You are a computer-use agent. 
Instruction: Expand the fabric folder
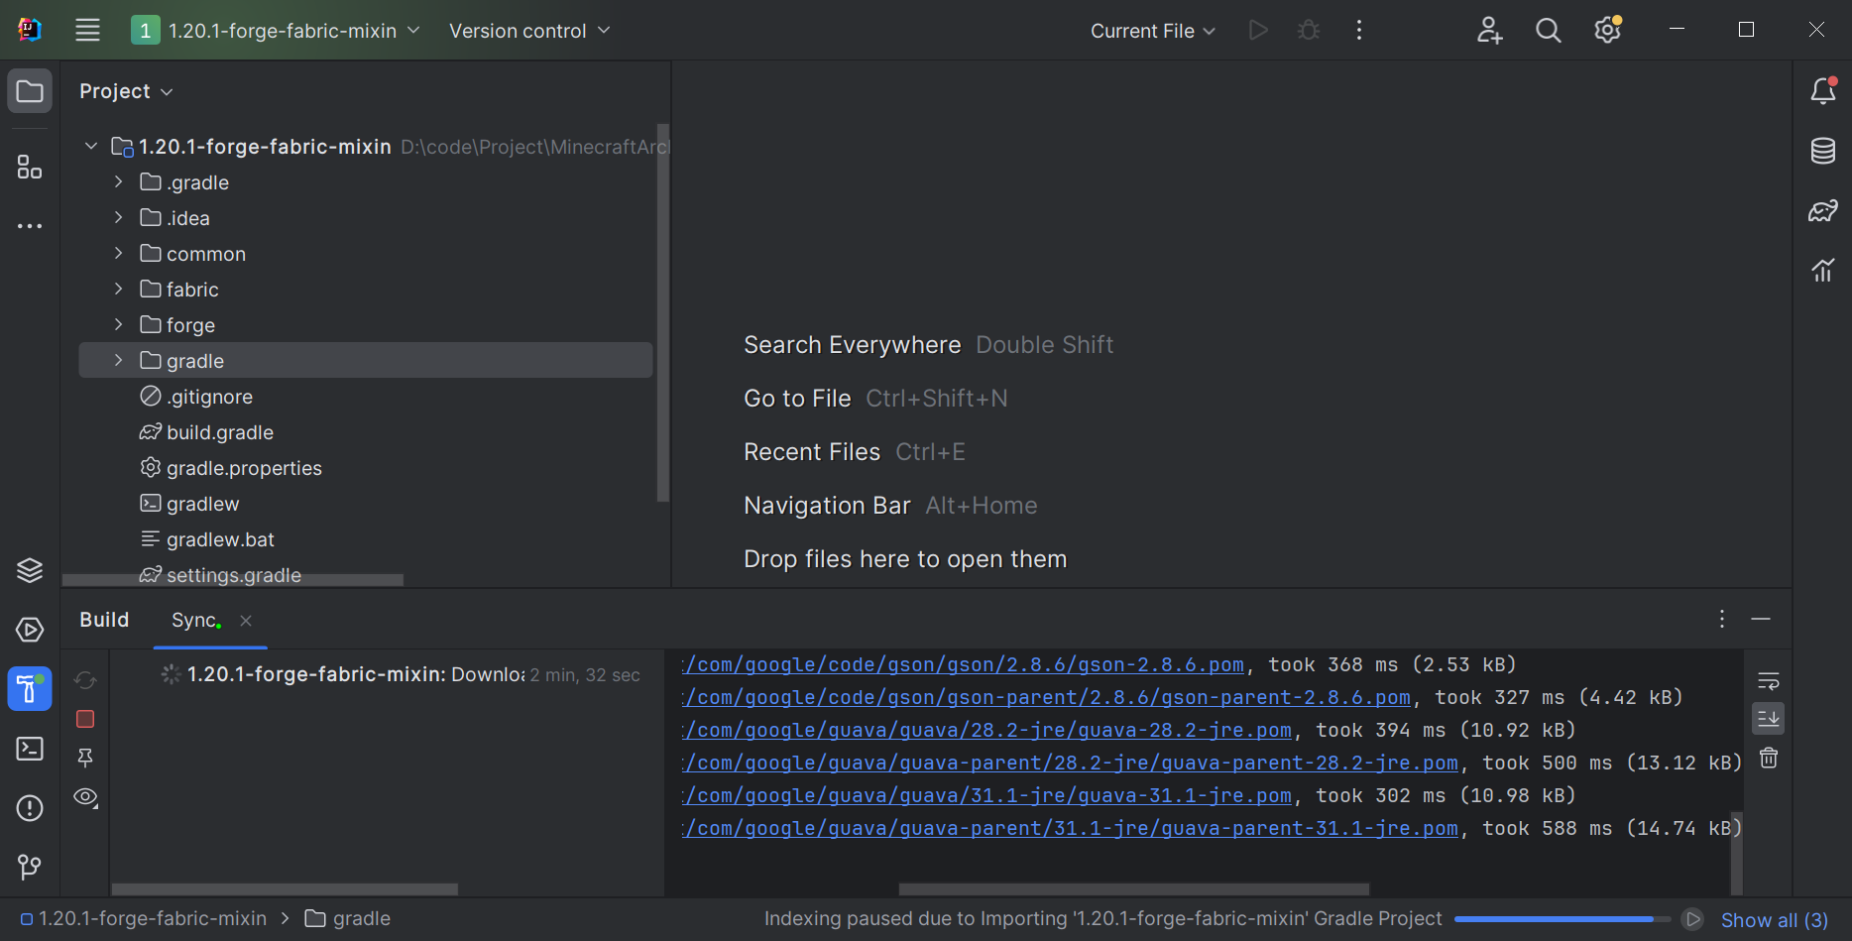118,290
